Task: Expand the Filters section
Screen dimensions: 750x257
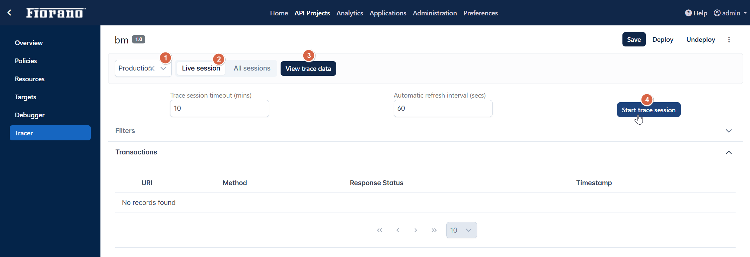Action: [x=729, y=131]
